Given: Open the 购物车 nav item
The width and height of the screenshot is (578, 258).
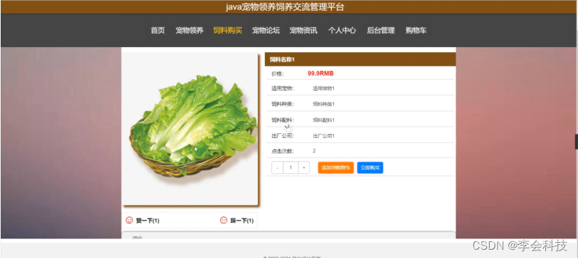Looking at the screenshot, I should 416,31.
